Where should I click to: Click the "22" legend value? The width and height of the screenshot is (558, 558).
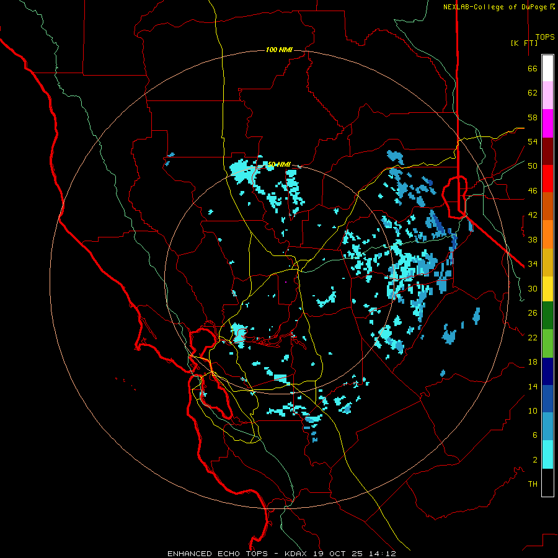tap(533, 337)
